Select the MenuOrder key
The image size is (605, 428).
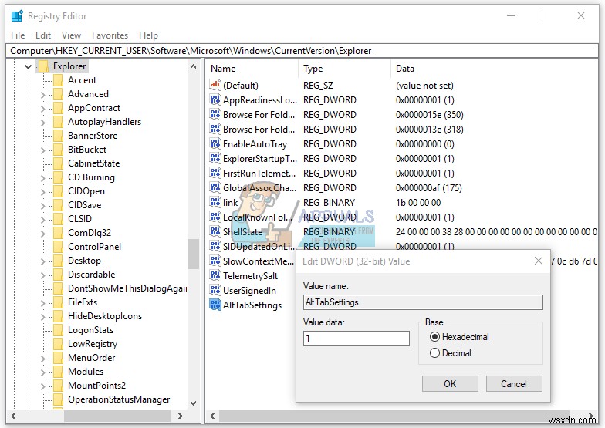click(x=91, y=358)
